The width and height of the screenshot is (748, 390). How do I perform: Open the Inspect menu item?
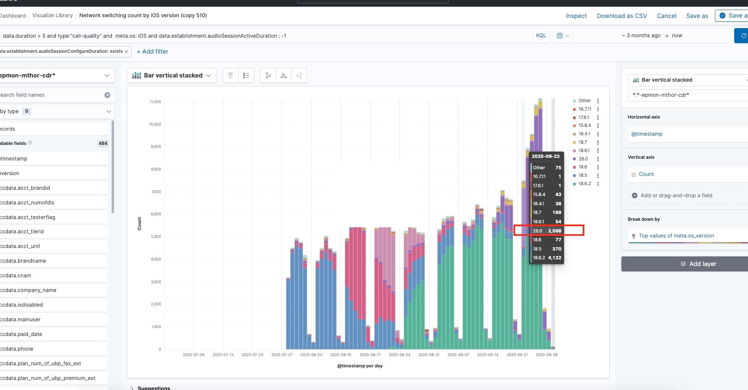[x=576, y=16]
